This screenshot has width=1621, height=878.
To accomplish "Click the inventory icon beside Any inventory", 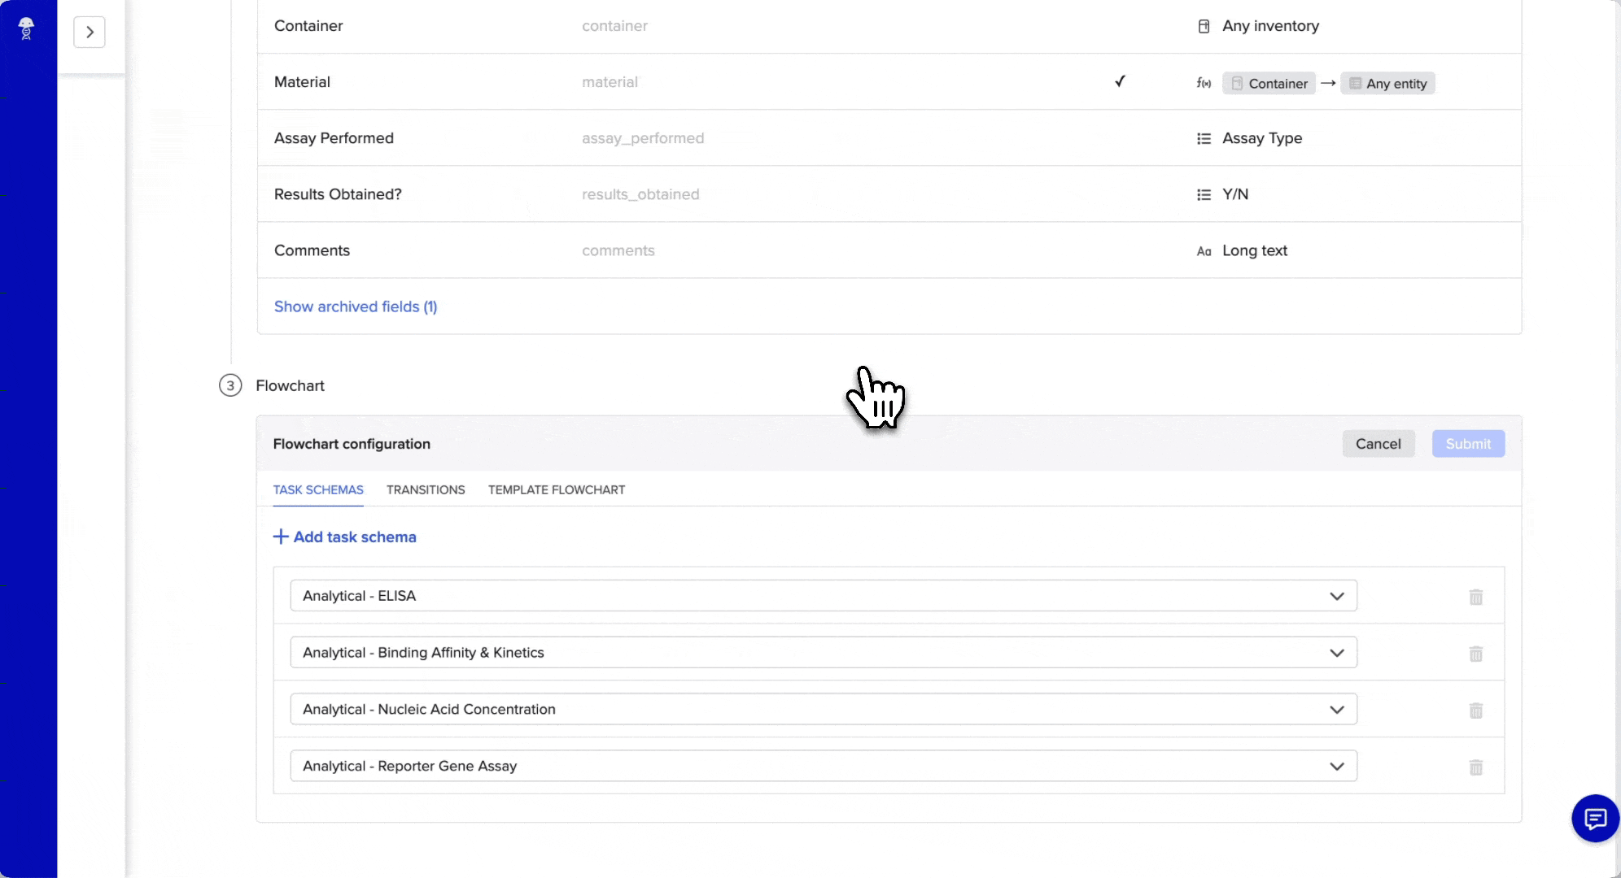I will tap(1206, 25).
